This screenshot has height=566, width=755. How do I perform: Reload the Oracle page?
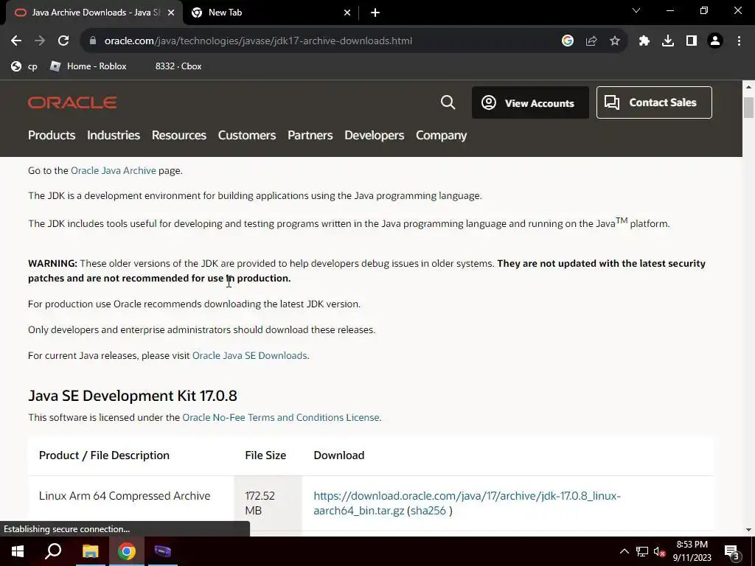[63, 41]
